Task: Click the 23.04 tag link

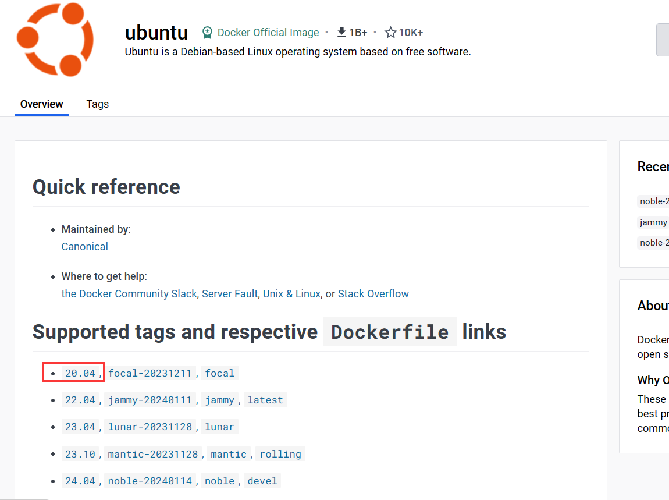Action: point(80,427)
